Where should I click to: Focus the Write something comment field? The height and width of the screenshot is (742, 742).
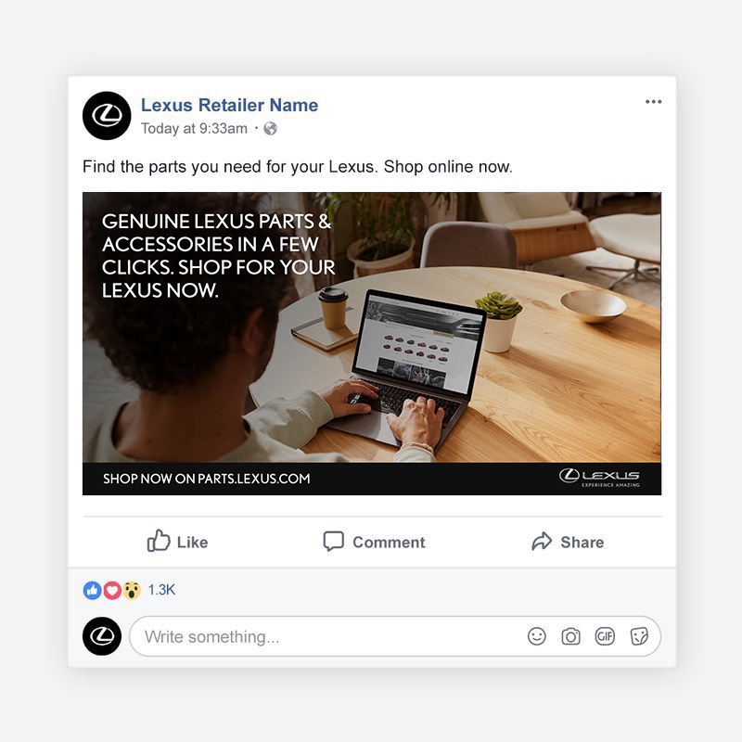(395, 636)
